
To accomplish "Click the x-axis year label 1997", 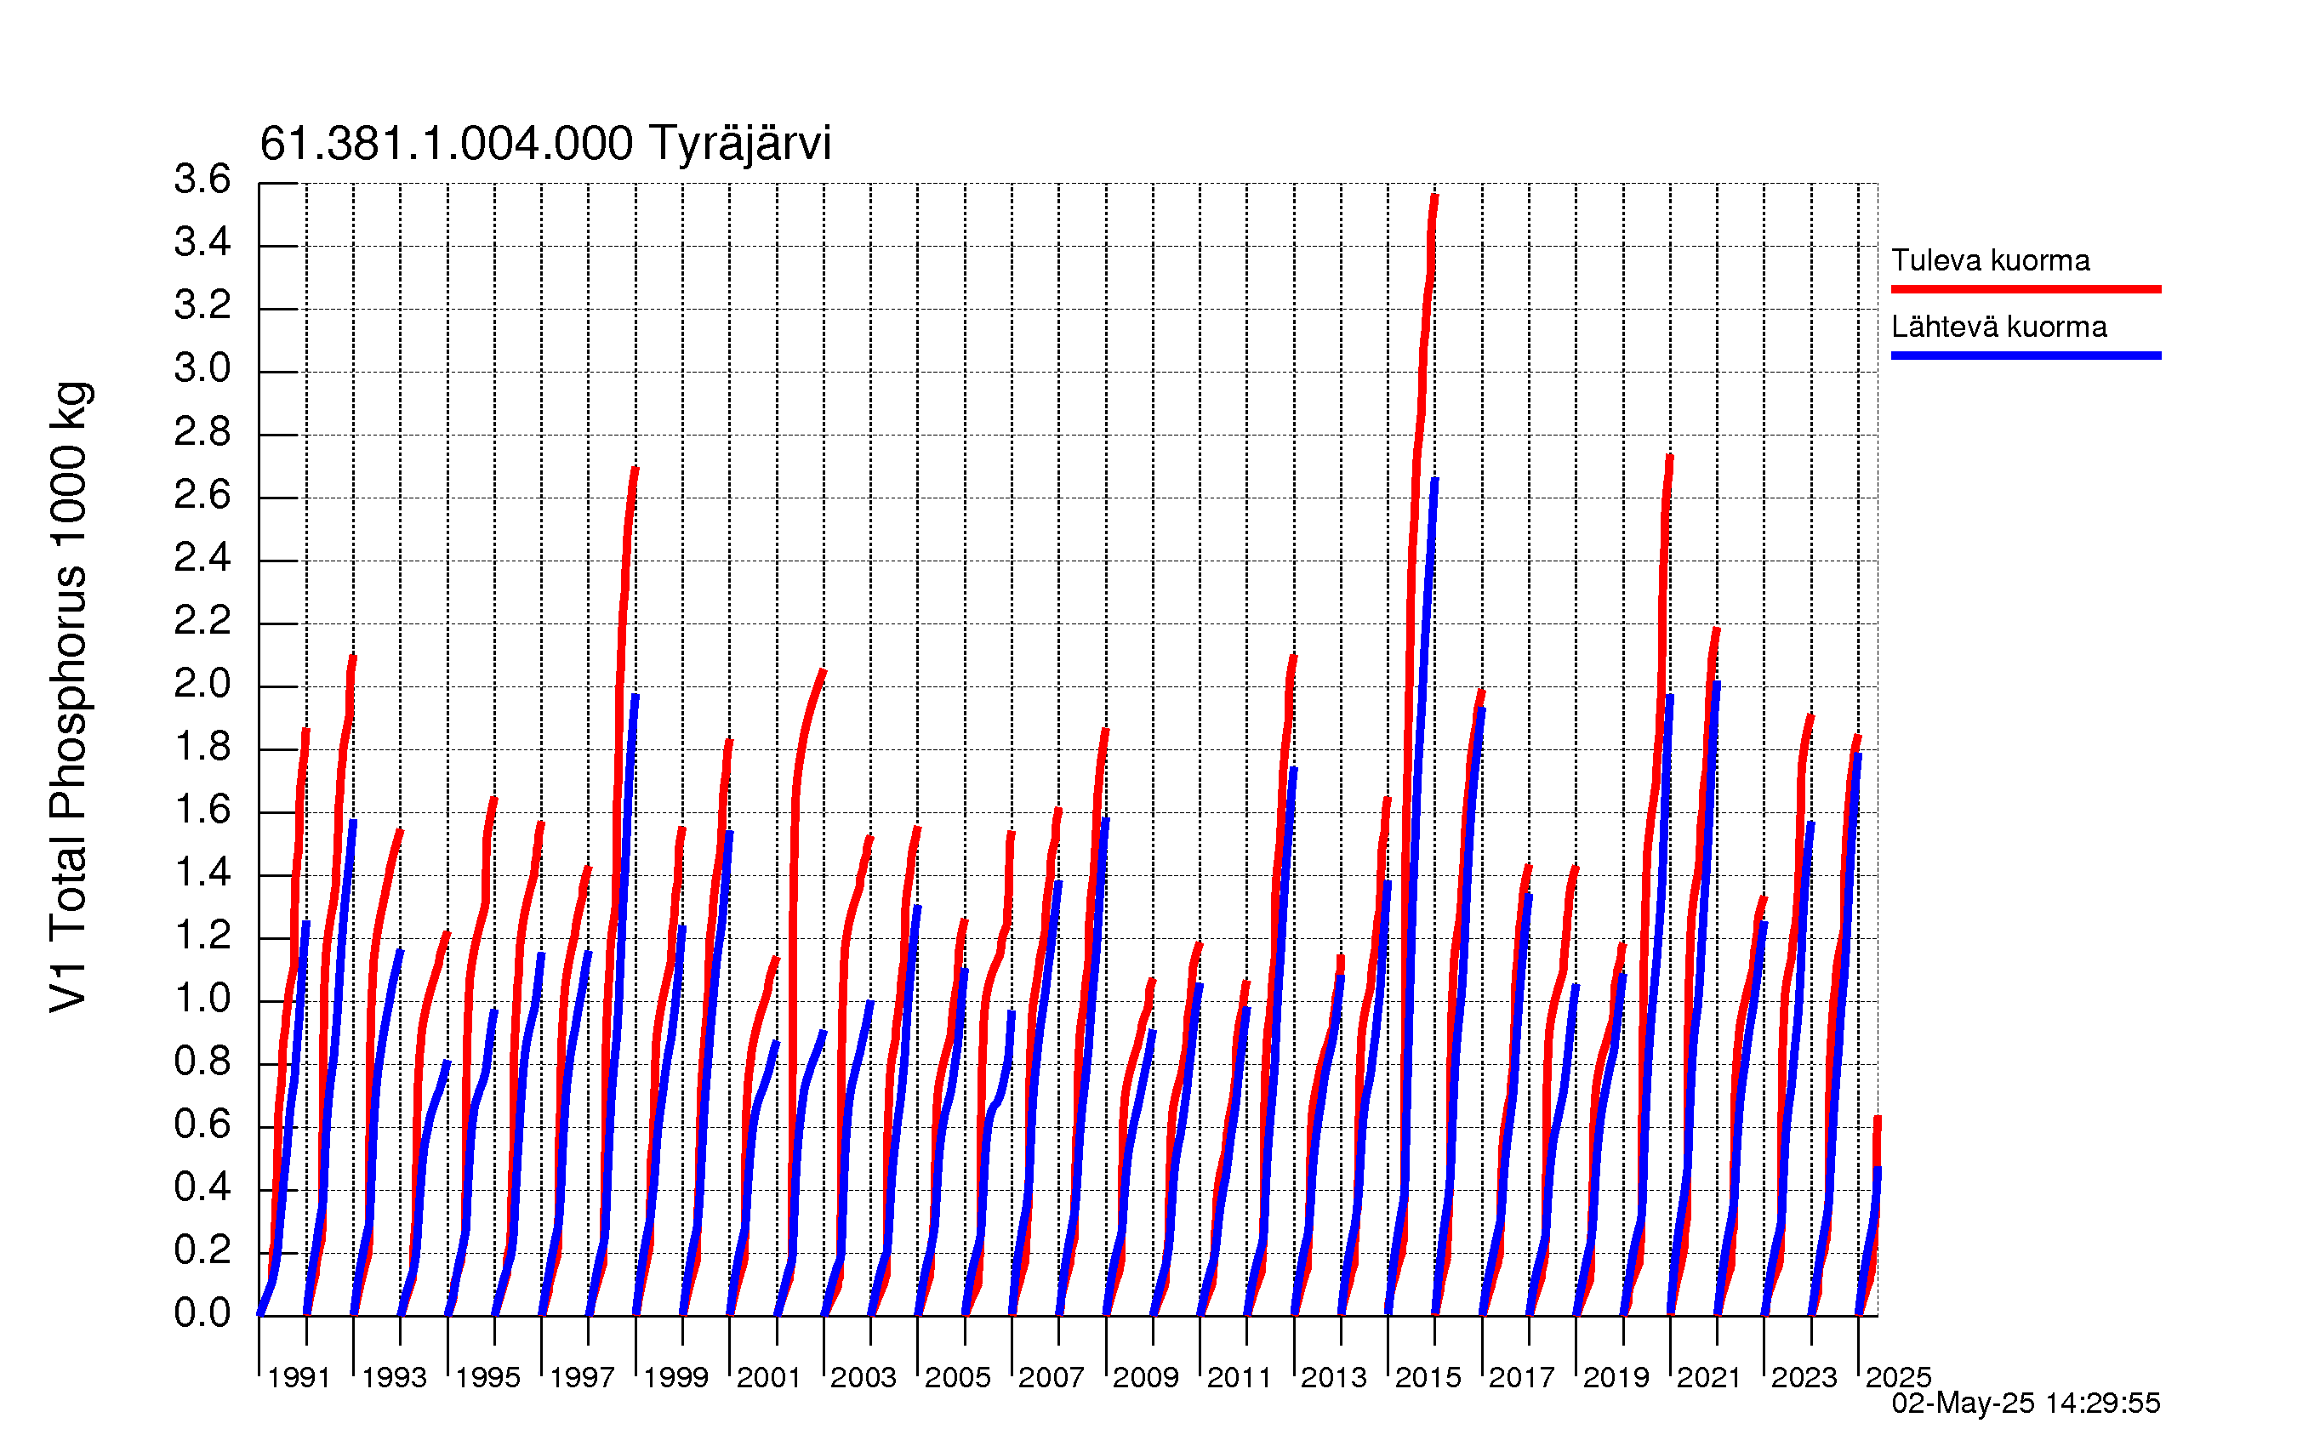I will click(x=582, y=1377).
